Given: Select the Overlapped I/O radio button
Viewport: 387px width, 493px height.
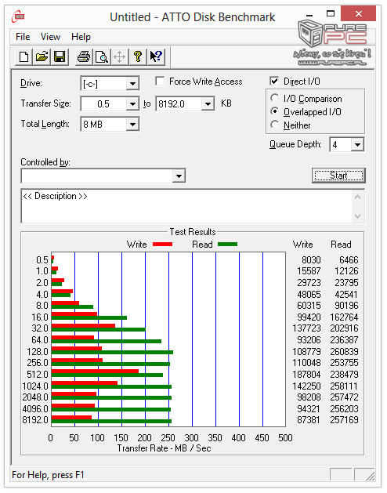Looking at the screenshot, I should [x=274, y=111].
